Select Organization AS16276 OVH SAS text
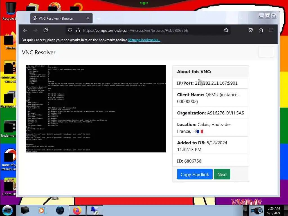 [x=210, y=113]
